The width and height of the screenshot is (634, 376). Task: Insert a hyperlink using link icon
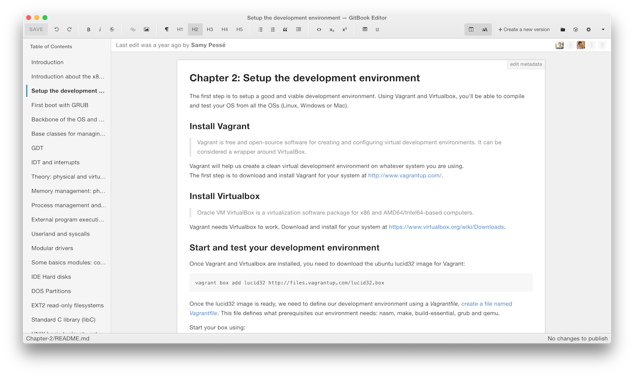pos(133,29)
